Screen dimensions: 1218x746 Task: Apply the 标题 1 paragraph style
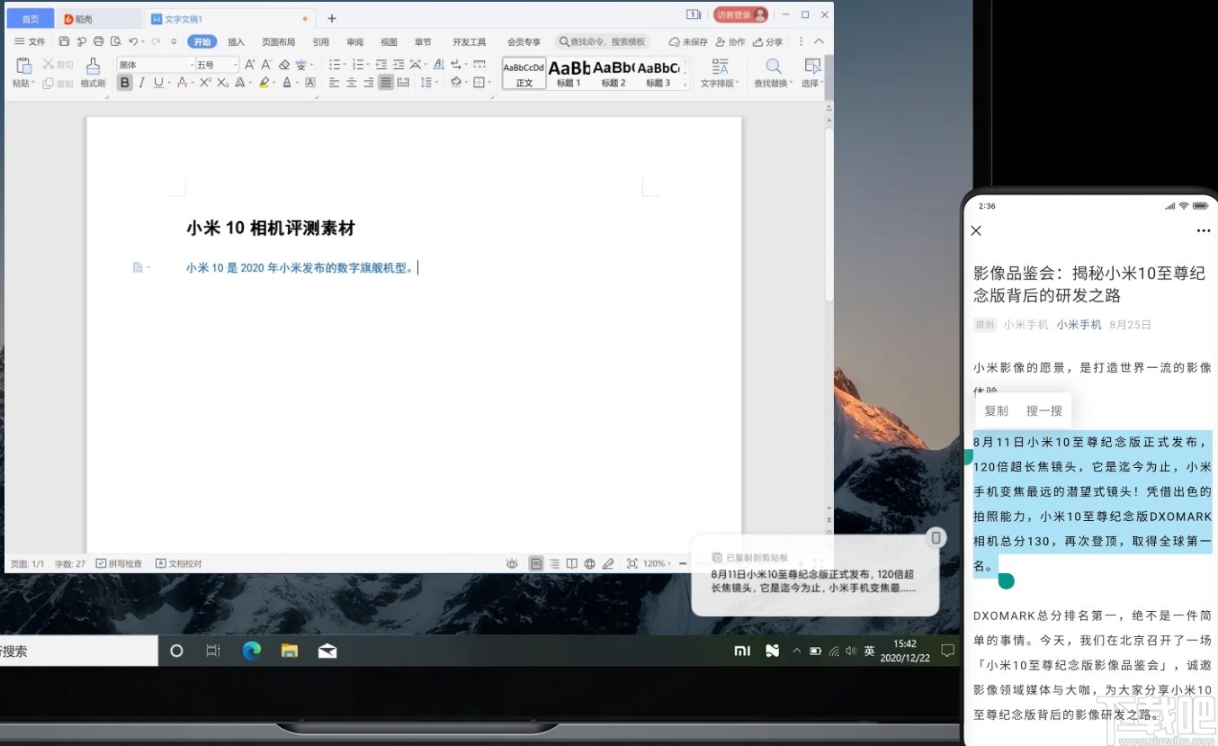(x=569, y=72)
